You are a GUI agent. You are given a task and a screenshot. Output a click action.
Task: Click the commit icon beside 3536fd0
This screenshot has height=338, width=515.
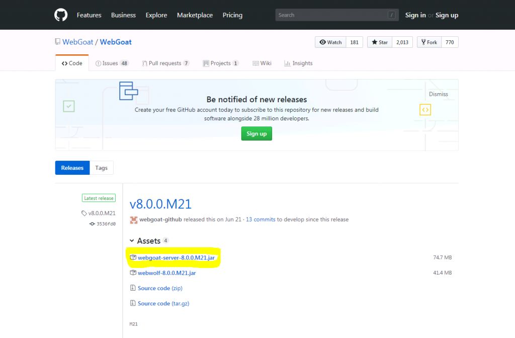(92, 224)
